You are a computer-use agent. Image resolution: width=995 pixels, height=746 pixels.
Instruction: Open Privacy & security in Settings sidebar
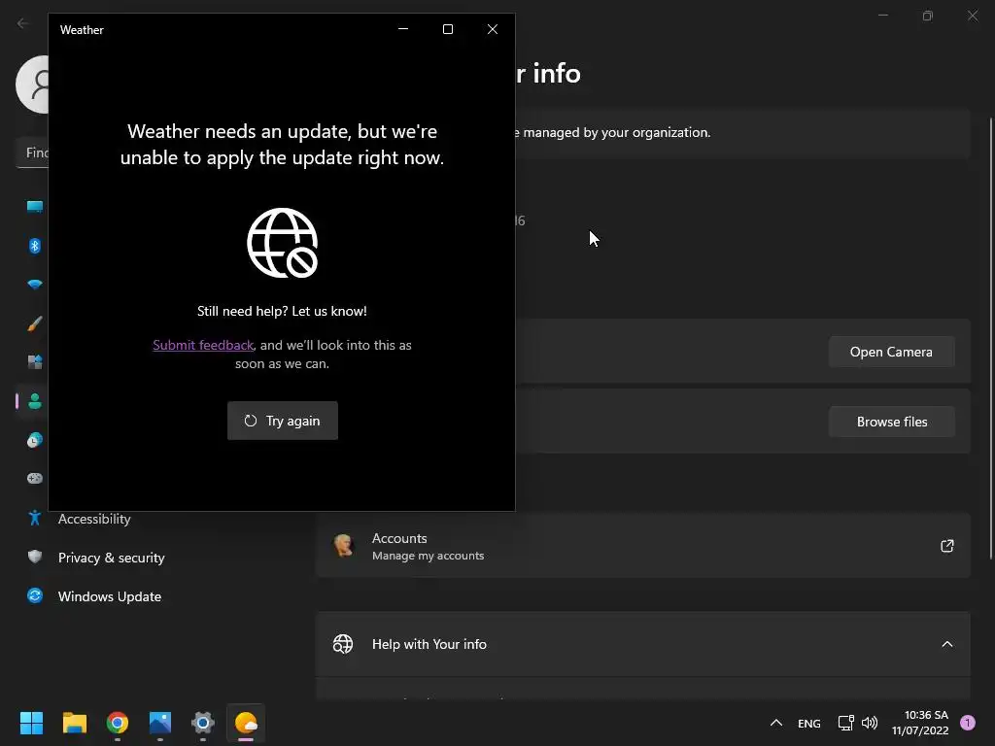[x=111, y=558]
